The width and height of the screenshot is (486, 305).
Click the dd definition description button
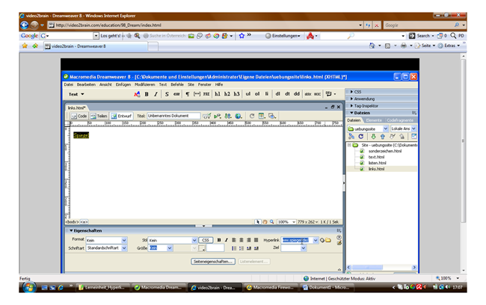coord(297,94)
